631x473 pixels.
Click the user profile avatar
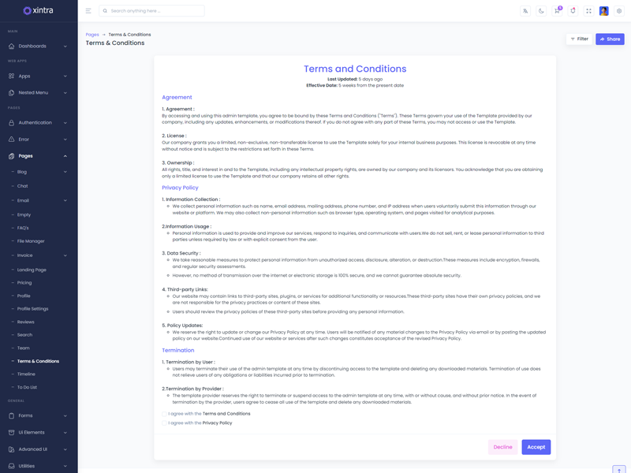pos(603,11)
